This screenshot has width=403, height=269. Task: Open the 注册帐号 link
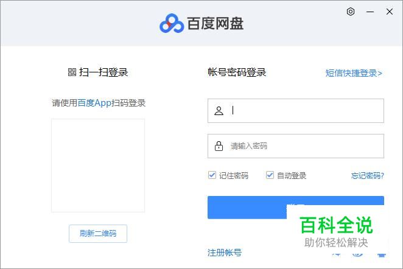225,253
